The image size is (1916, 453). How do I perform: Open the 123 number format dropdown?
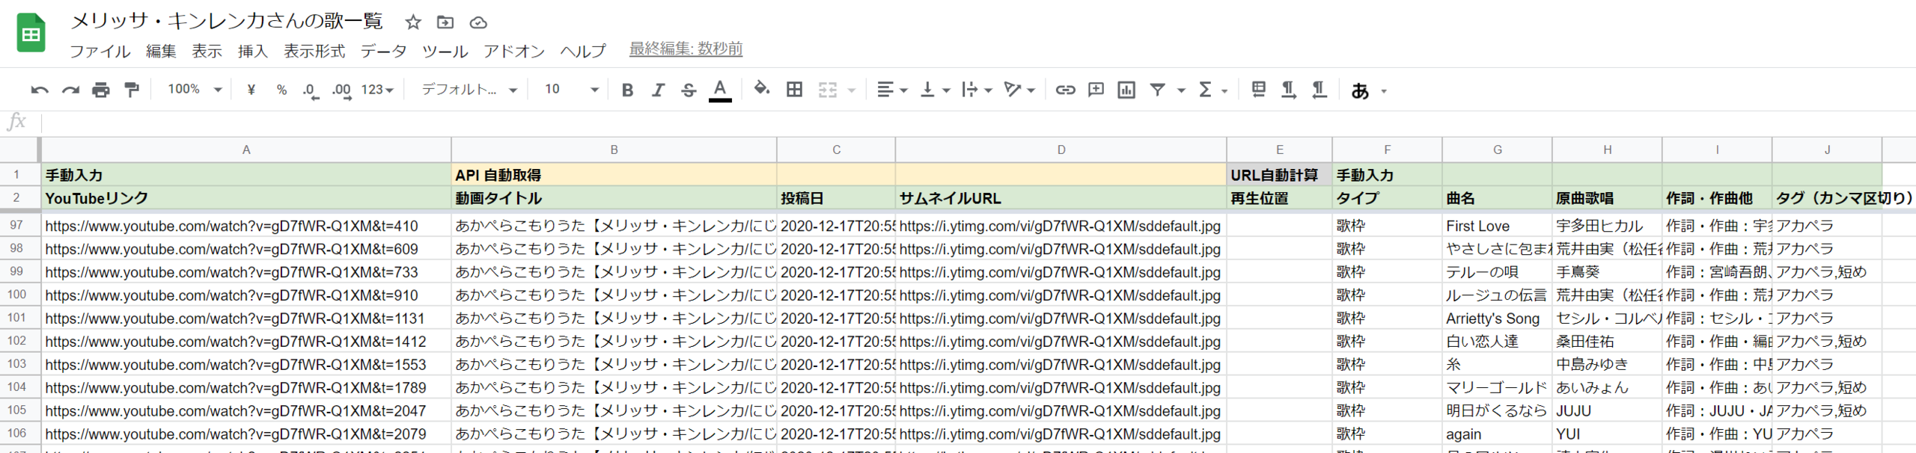pos(377,90)
